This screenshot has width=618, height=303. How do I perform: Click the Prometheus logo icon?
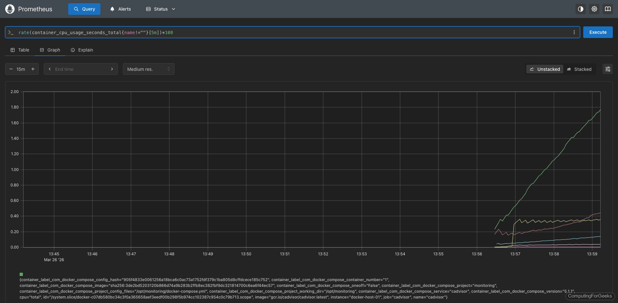coord(10,9)
